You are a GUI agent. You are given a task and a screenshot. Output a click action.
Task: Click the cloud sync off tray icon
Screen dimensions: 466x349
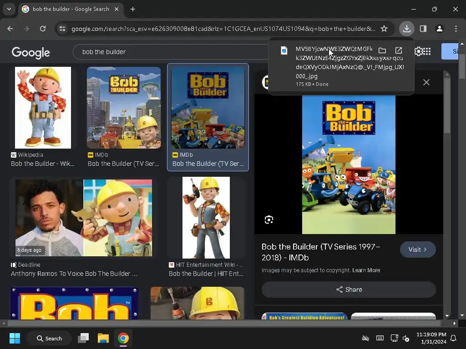click(365, 338)
